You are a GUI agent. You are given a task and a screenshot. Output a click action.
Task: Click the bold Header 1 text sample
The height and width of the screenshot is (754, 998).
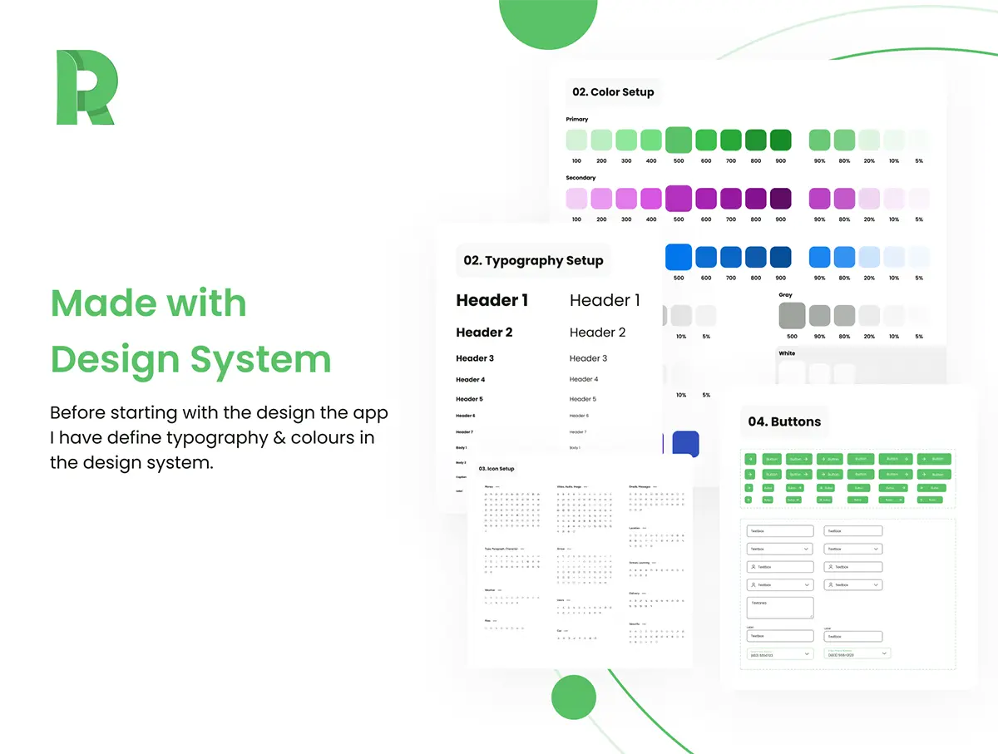(x=492, y=301)
